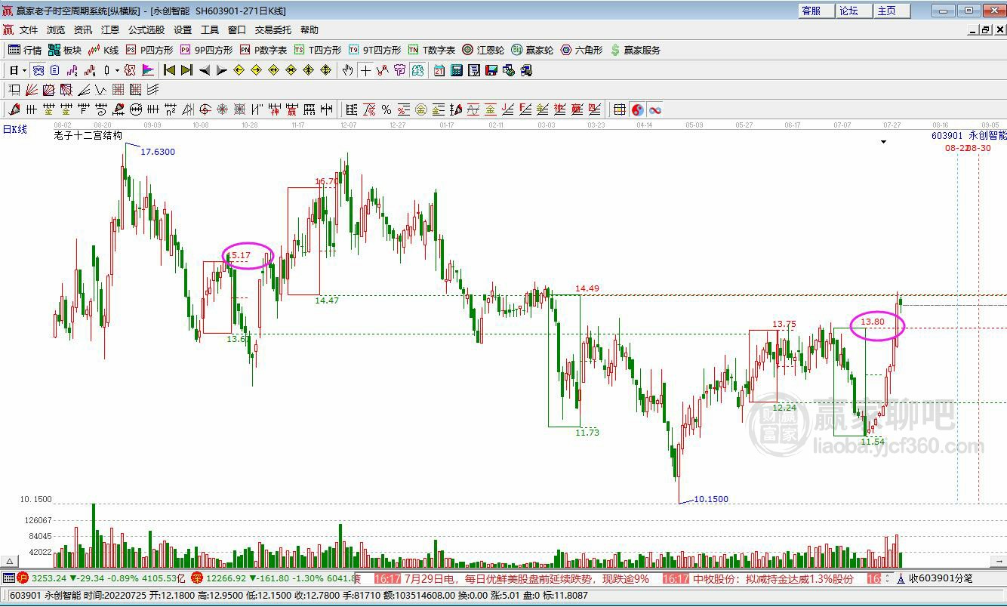Step forward with the black right arrow
Screen dimensions: 1007x607
(221, 70)
